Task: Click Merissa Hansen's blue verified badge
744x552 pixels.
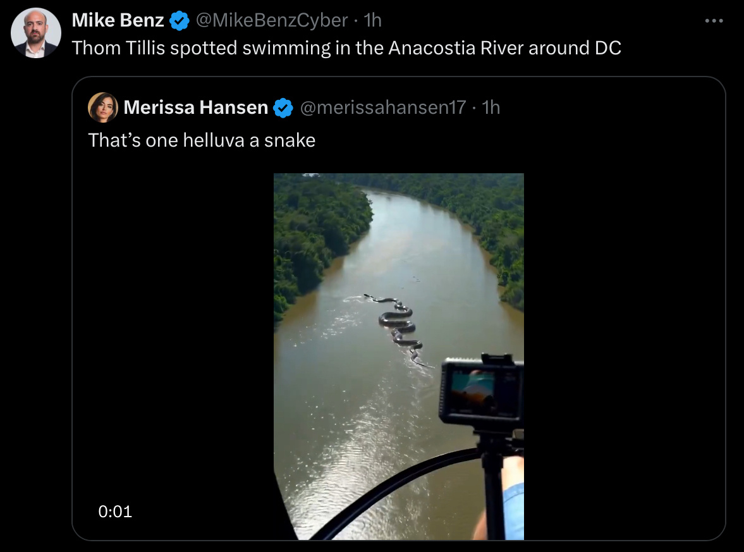Action: (283, 107)
